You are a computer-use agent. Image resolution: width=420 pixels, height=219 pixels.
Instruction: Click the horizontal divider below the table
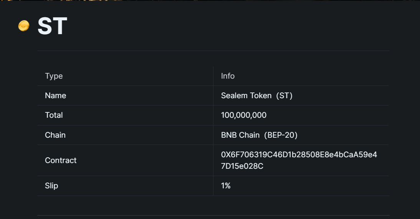(x=213, y=215)
